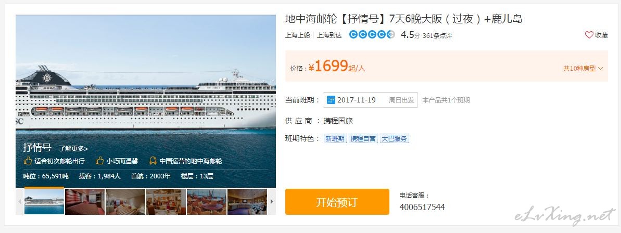This screenshot has height=233, width=621.
Task: Select the 大巴服务 feature tag
Action: pyautogui.click(x=395, y=139)
